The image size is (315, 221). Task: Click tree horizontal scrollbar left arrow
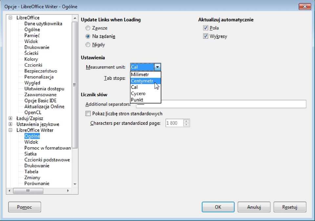(10, 191)
